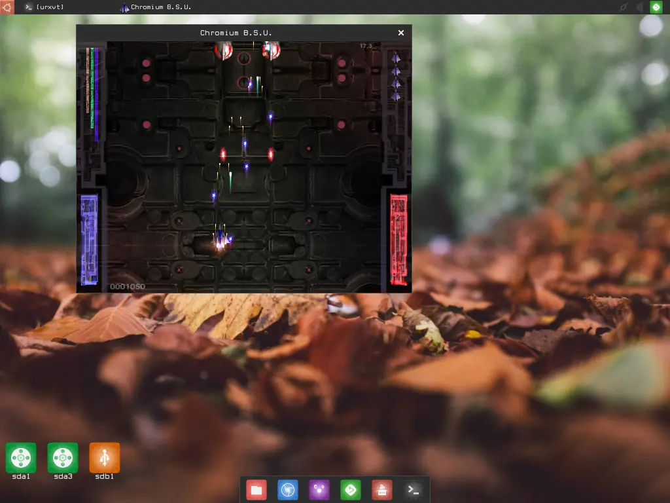Switch to Chromium B.S.U. taskbar entry
Screen dimensions: 670x503
[x=156, y=7]
